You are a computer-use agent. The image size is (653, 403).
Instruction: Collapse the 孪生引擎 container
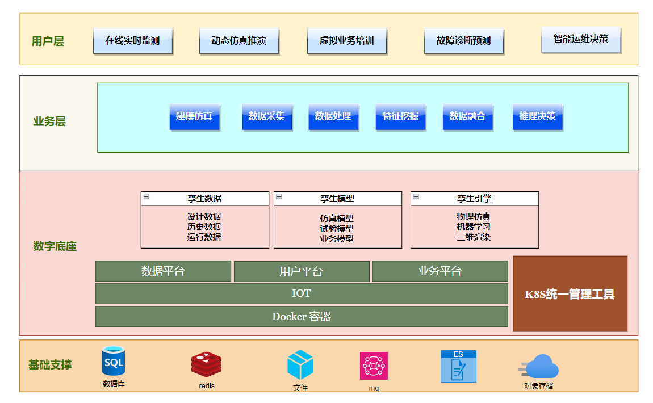pyautogui.click(x=416, y=196)
